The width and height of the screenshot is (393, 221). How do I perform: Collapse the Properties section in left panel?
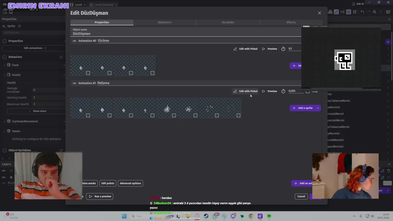5,41
